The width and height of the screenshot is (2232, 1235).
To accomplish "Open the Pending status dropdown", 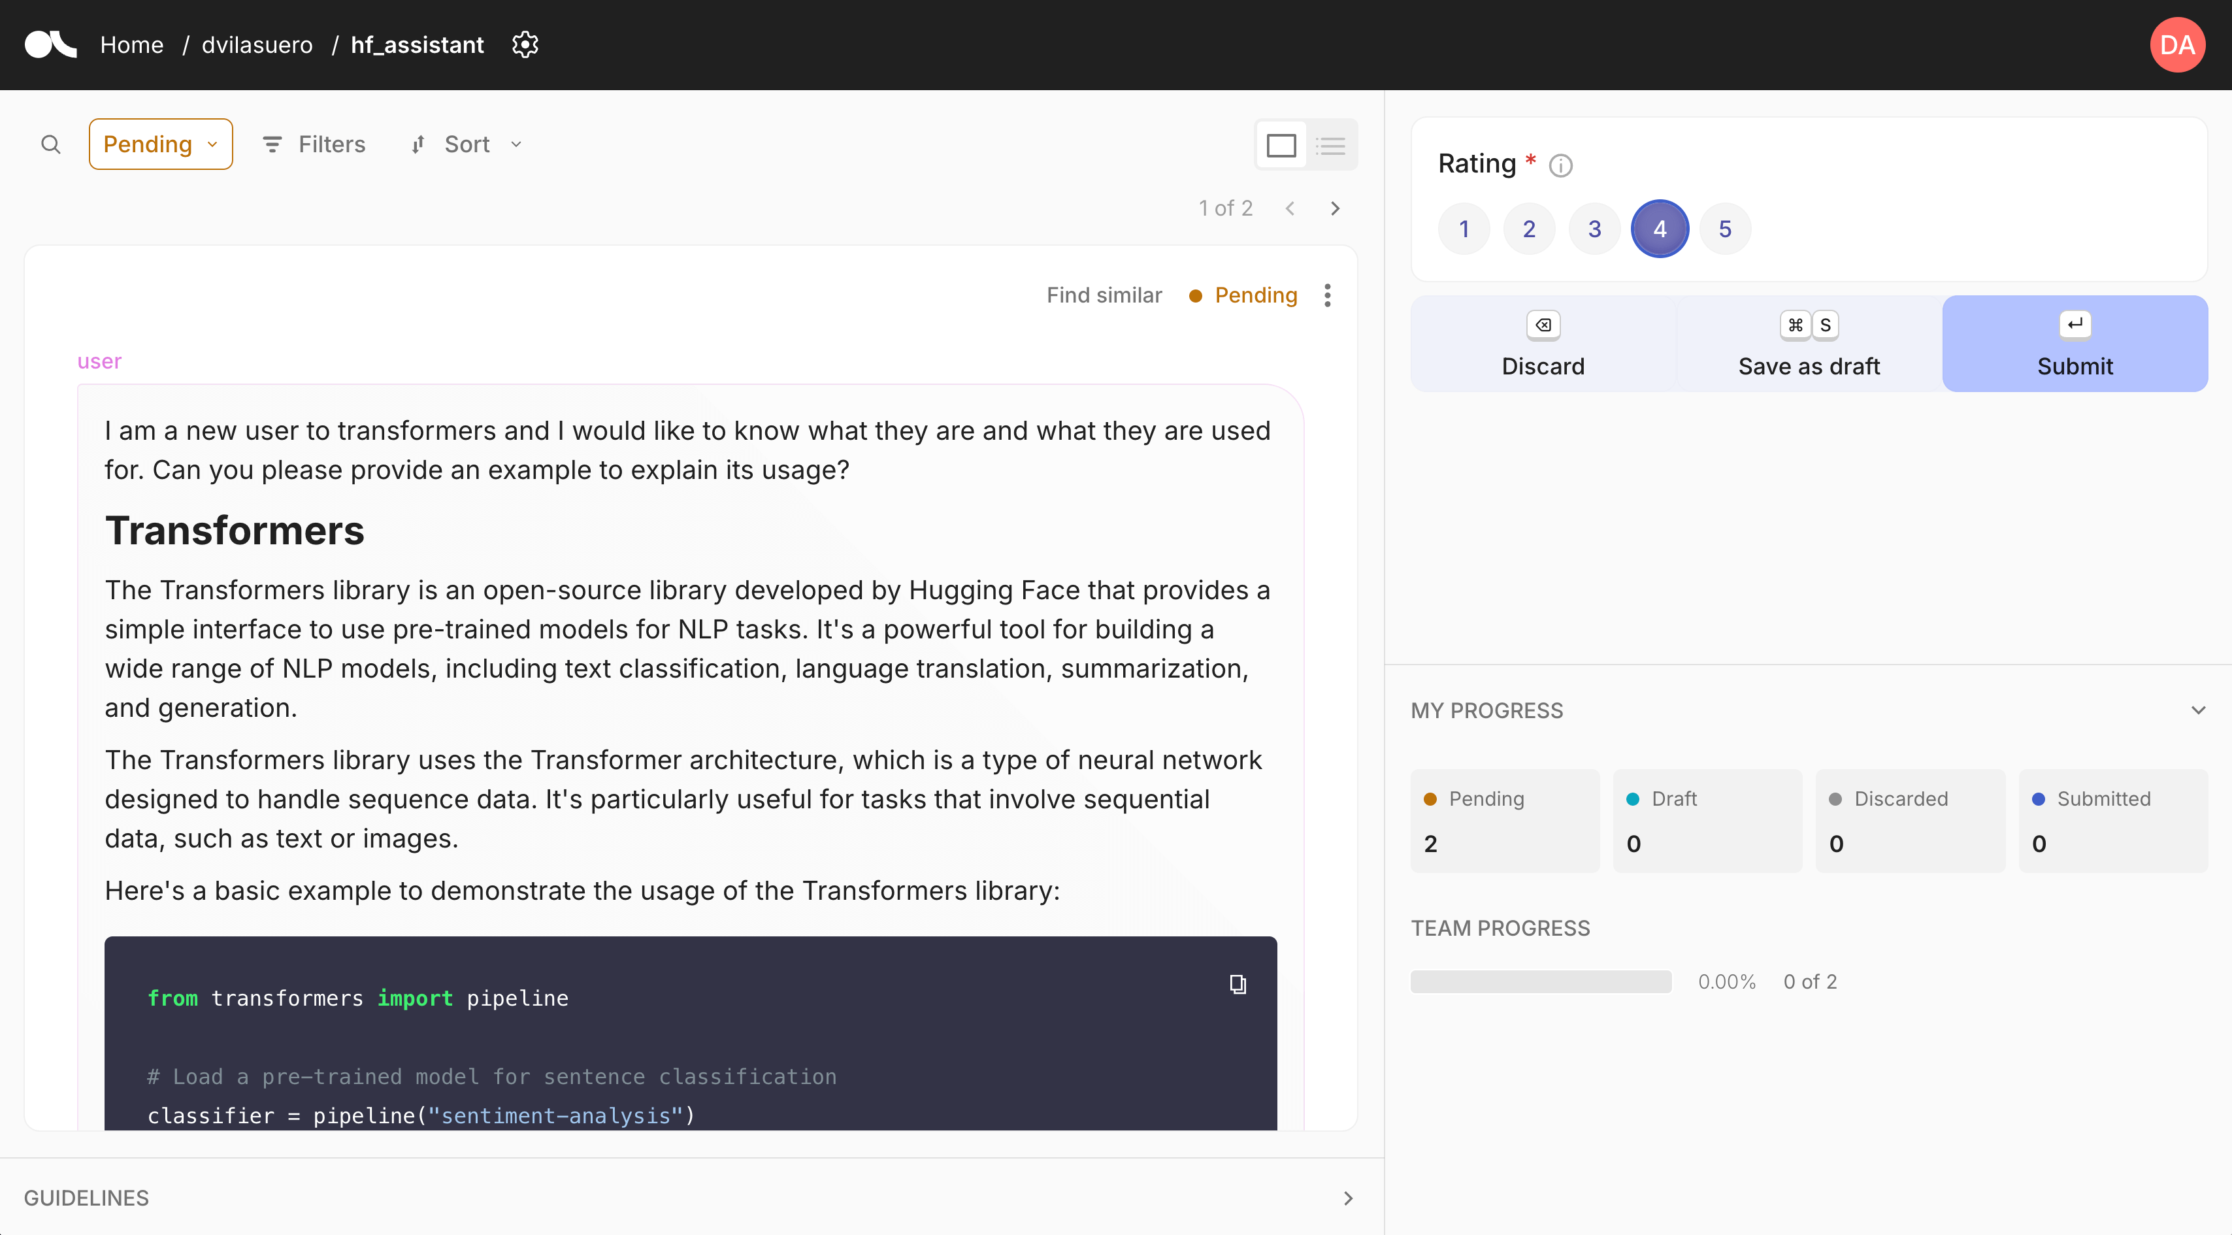I will [160, 144].
